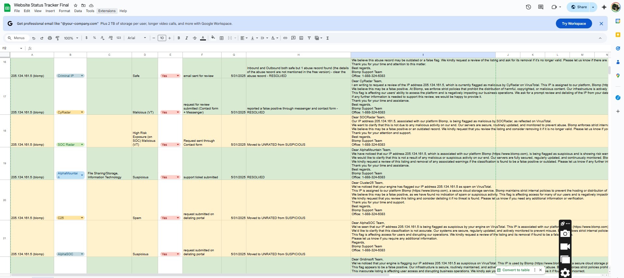Open Yes dropdown in SOC Radar row

pyautogui.click(x=170, y=144)
